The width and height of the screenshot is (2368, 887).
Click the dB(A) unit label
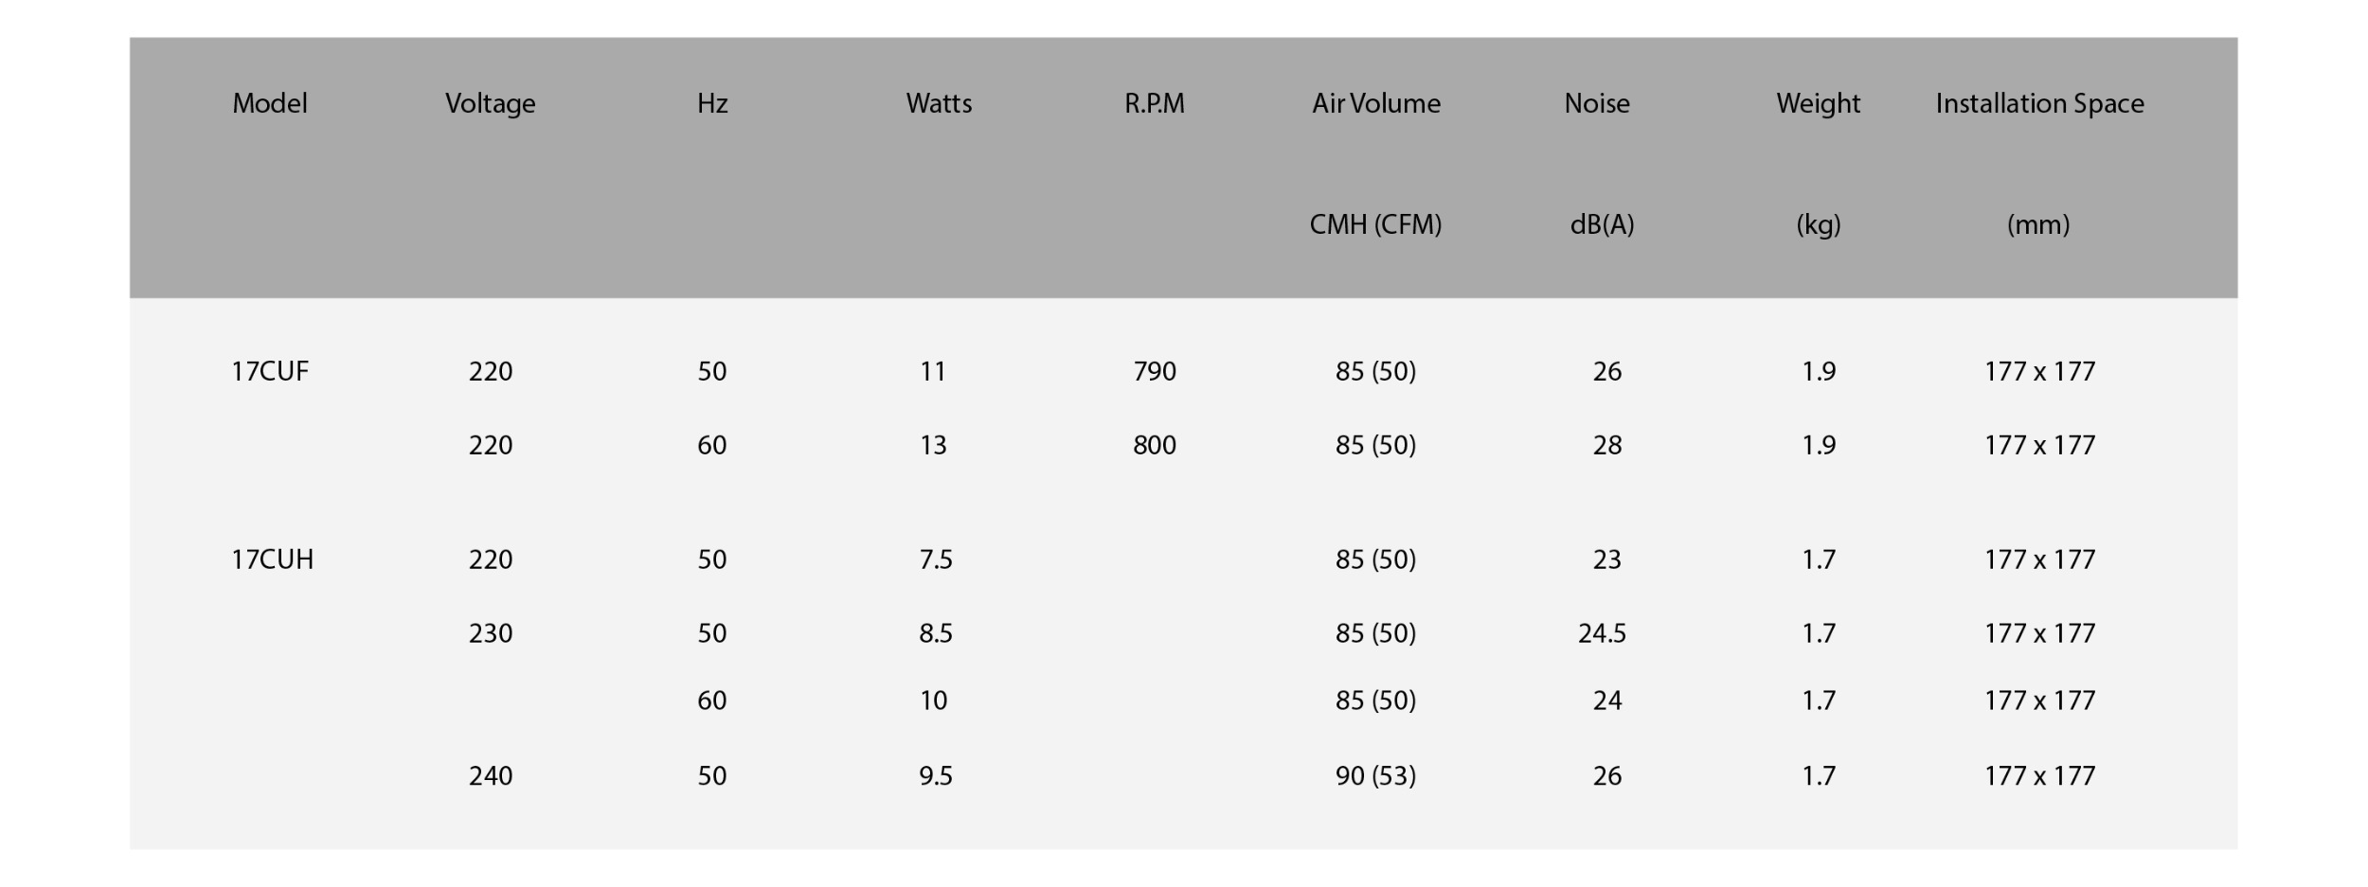click(1602, 224)
